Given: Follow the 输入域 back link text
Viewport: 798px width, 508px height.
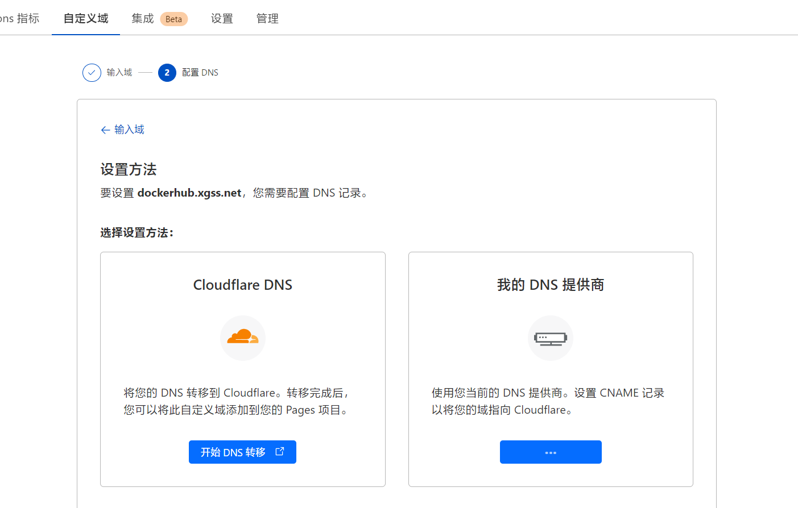Looking at the screenshot, I should 129,130.
